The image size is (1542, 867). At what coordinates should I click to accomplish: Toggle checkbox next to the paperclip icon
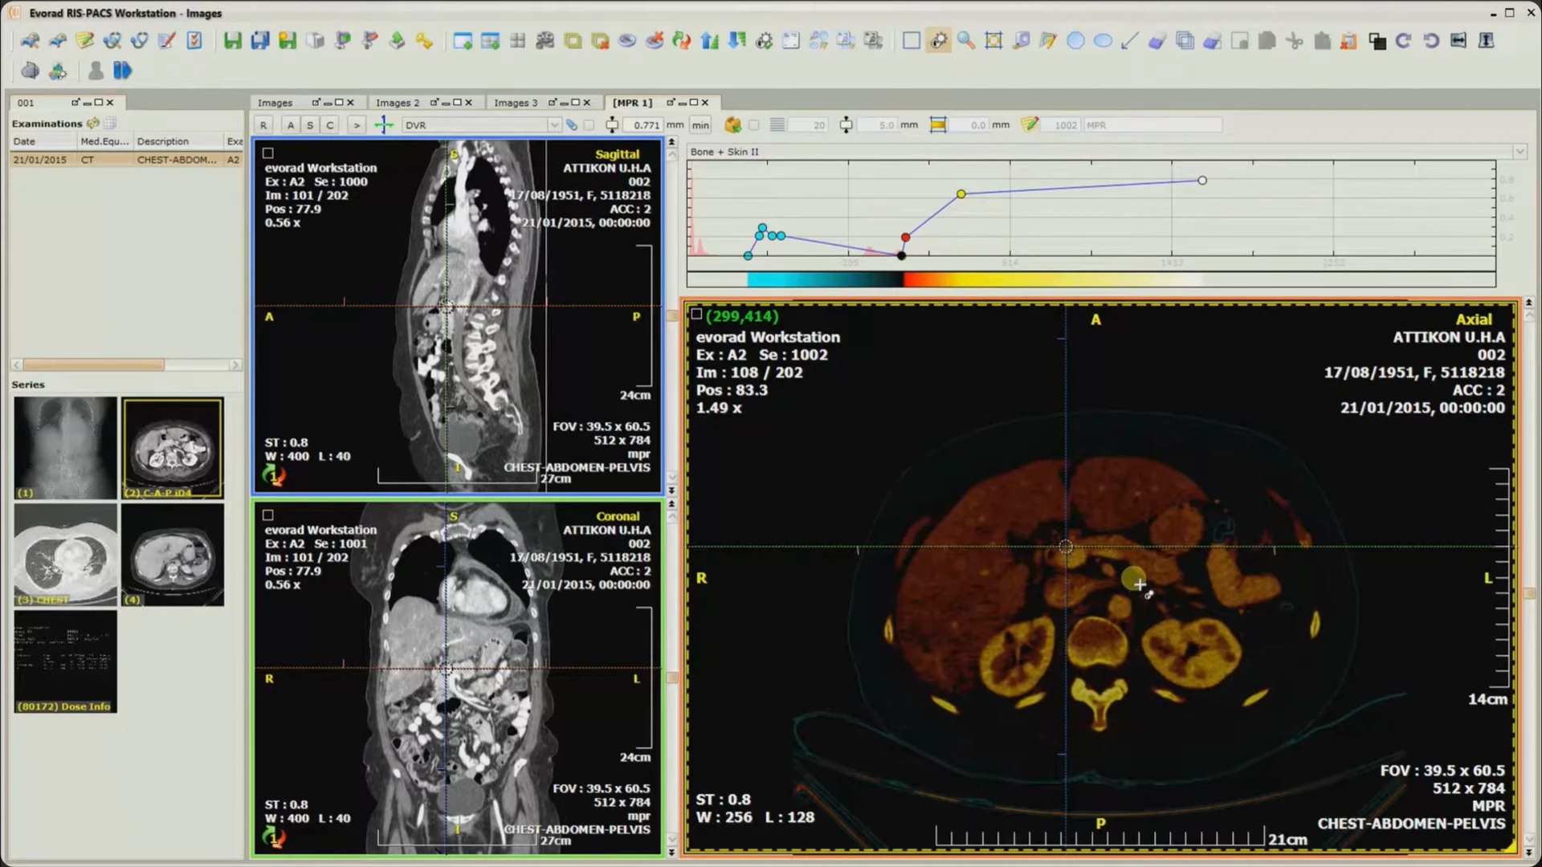coord(589,125)
